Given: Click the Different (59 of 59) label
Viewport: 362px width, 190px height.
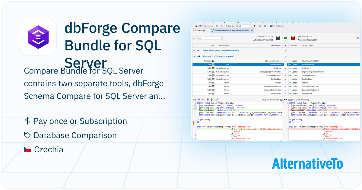Looking at the screenshot, I should tap(218, 56).
